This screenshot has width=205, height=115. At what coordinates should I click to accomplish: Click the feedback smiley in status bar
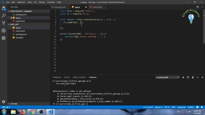[x=197, y=107]
